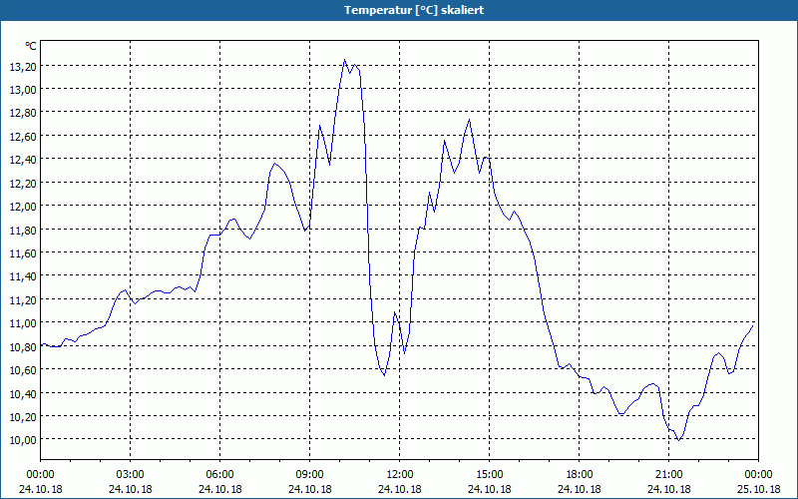The width and height of the screenshot is (798, 499).
Task: Click the title 'Temperatur [°C] skaliert'
Action: [414, 10]
